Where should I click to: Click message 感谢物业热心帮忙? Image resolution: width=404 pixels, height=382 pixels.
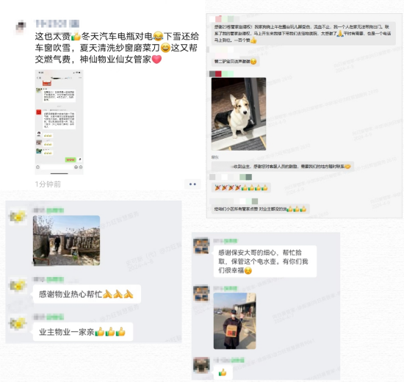pyautogui.click(x=87, y=294)
